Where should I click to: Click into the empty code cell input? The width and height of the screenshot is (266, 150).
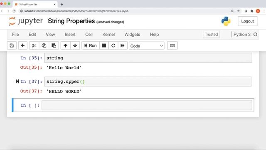(x=147, y=105)
